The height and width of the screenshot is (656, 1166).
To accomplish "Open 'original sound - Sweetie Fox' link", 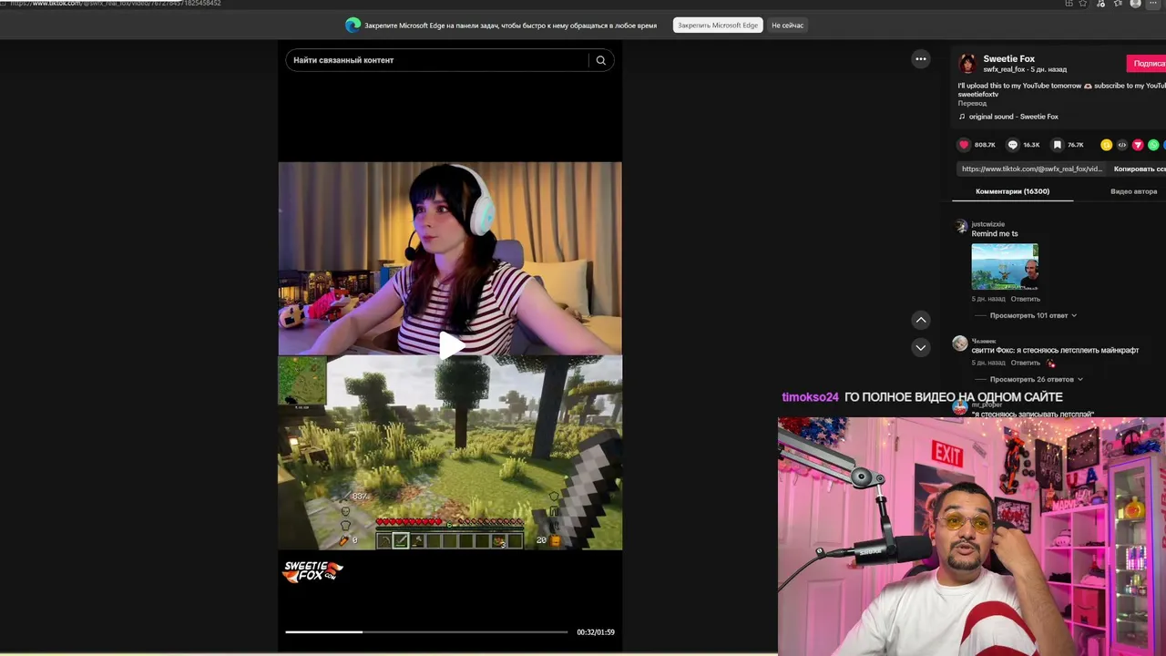I will click(1013, 117).
